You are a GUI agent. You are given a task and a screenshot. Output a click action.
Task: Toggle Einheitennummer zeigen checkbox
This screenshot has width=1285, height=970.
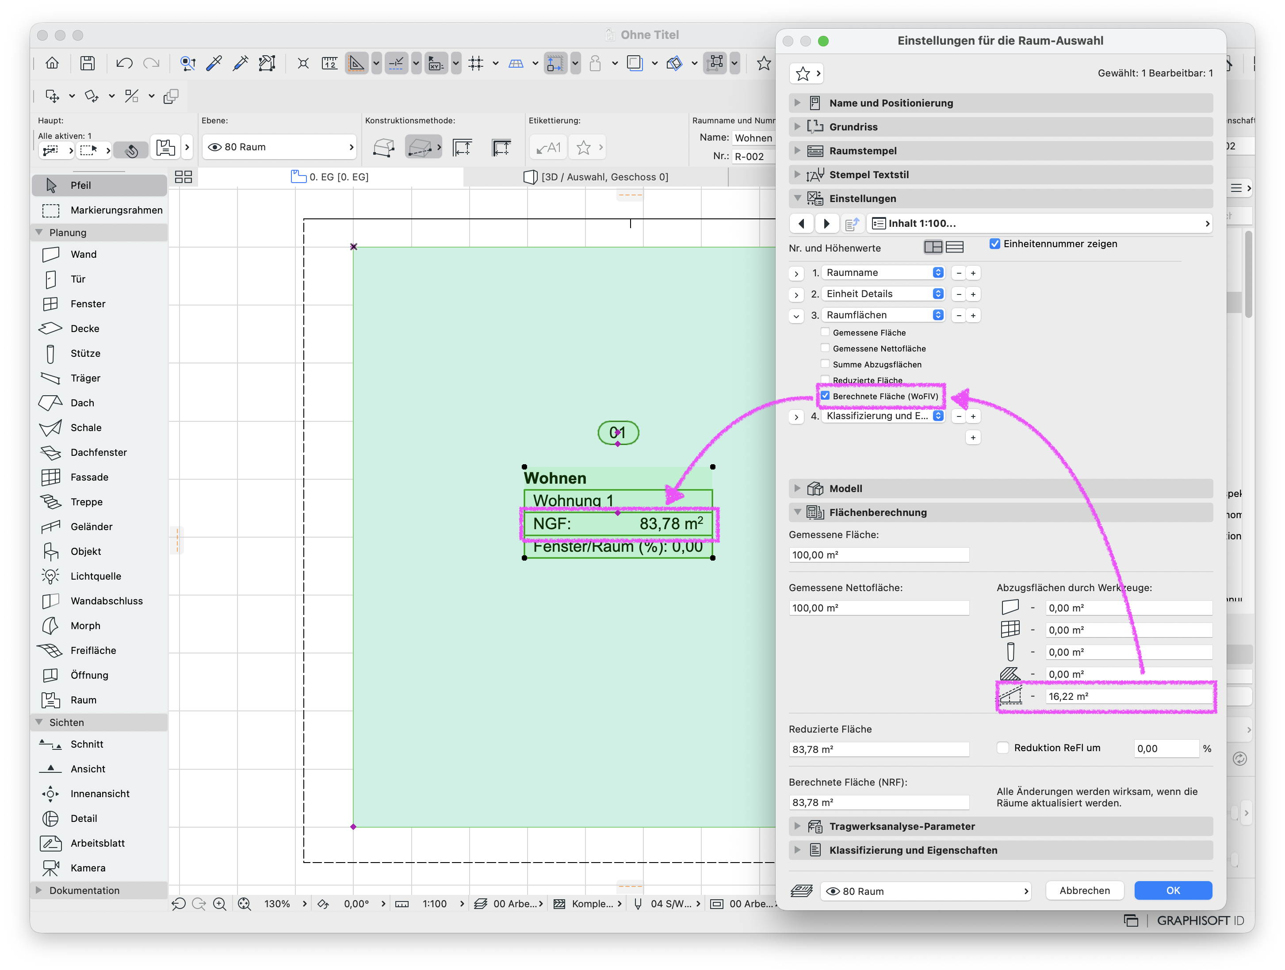pos(994,244)
